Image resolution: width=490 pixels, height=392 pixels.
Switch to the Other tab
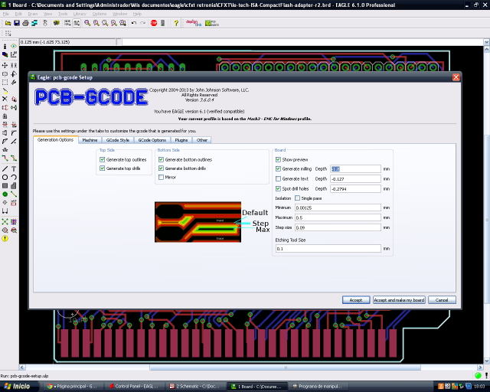click(x=202, y=140)
